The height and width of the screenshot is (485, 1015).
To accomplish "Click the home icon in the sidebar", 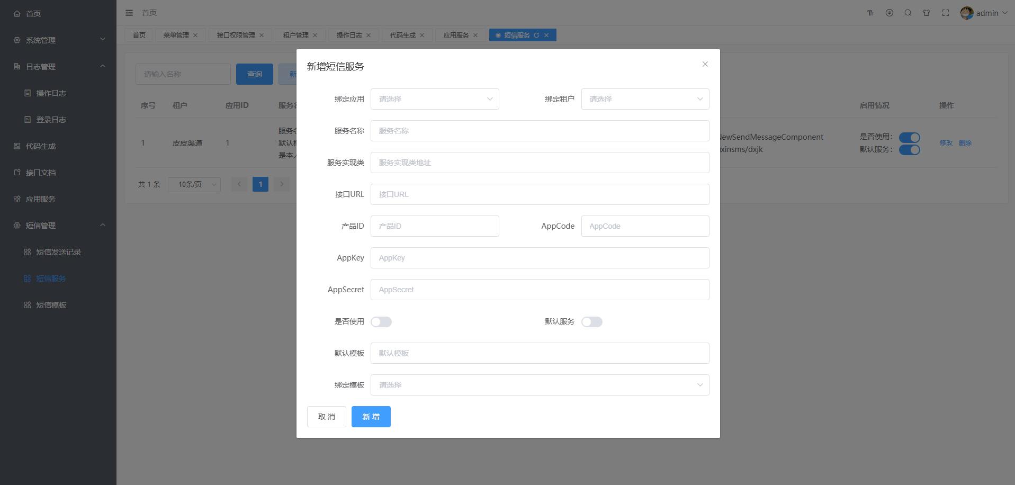I will 17,14.
